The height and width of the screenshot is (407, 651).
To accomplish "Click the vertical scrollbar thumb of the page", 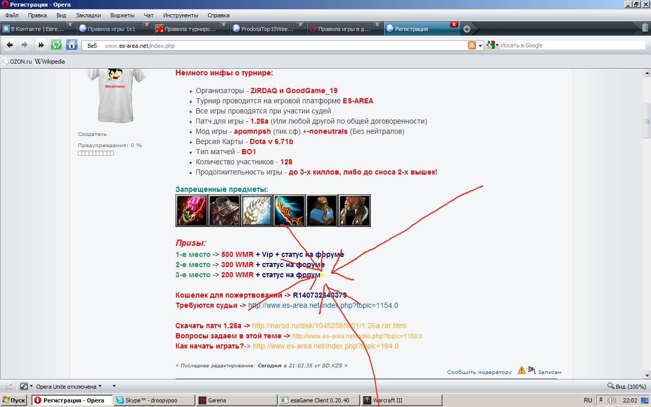I will coord(647,121).
